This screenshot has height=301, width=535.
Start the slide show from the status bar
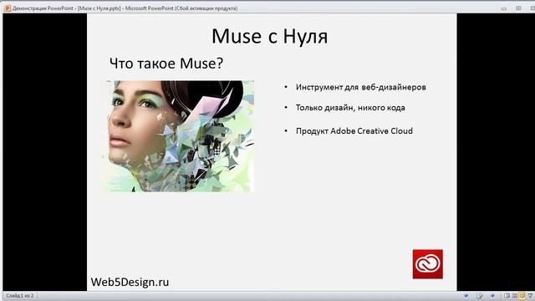530,296
